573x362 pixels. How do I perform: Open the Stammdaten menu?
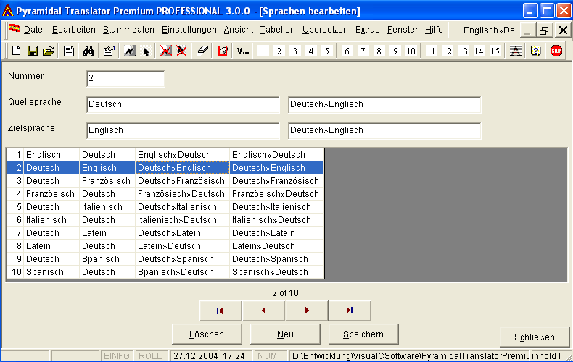pyautogui.click(x=128, y=30)
